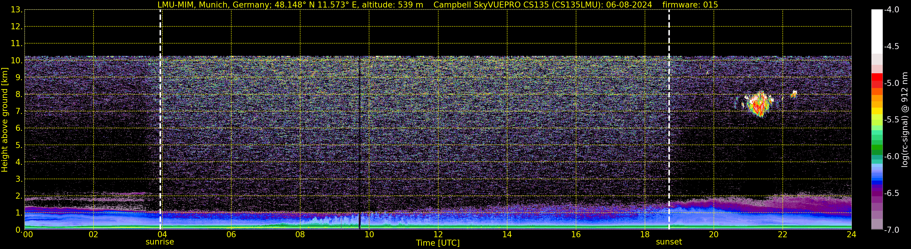Screen dimensions: 911x249
Task: Click the 'Campbell SkyVUEPRO CS135' instrument title text
Action: click(x=491, y=5)
